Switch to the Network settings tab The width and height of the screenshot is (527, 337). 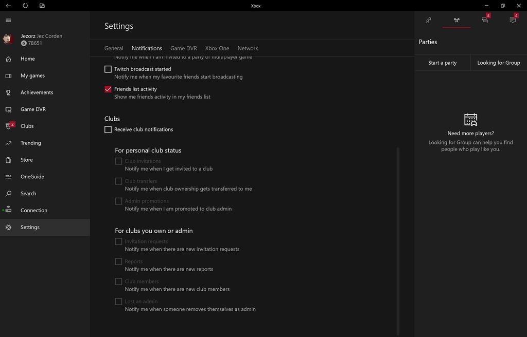[x=248, y=48]
